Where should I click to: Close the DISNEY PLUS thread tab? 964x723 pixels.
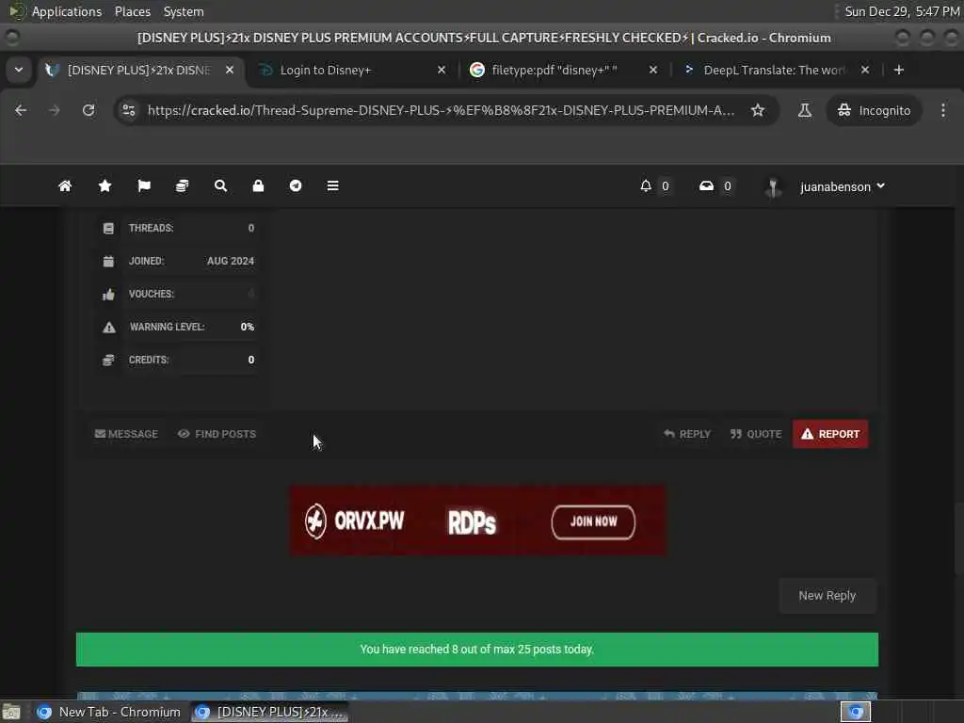pos(230,70)
